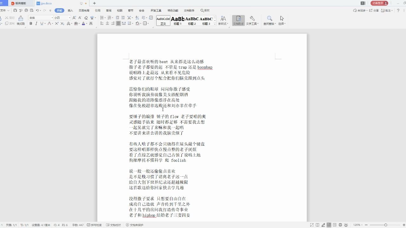Switch to the References (引用) tab

[98, 10]
